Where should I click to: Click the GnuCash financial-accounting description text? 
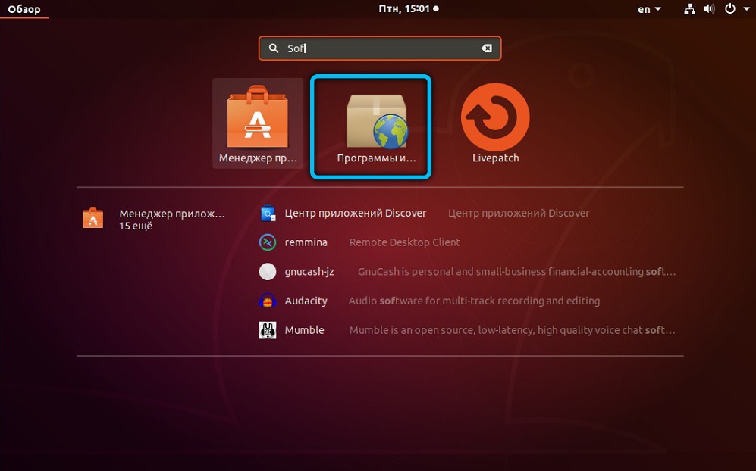[516, 272]
